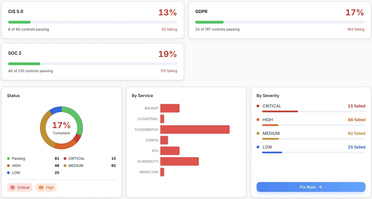Click the By Service panel heading

(142, 96)
